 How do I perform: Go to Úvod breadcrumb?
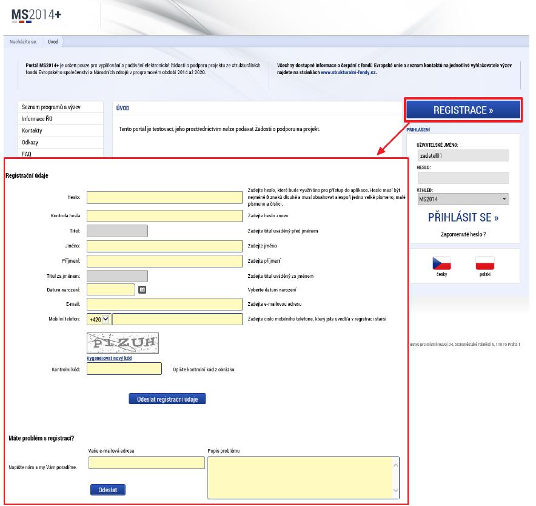(53, 42)
